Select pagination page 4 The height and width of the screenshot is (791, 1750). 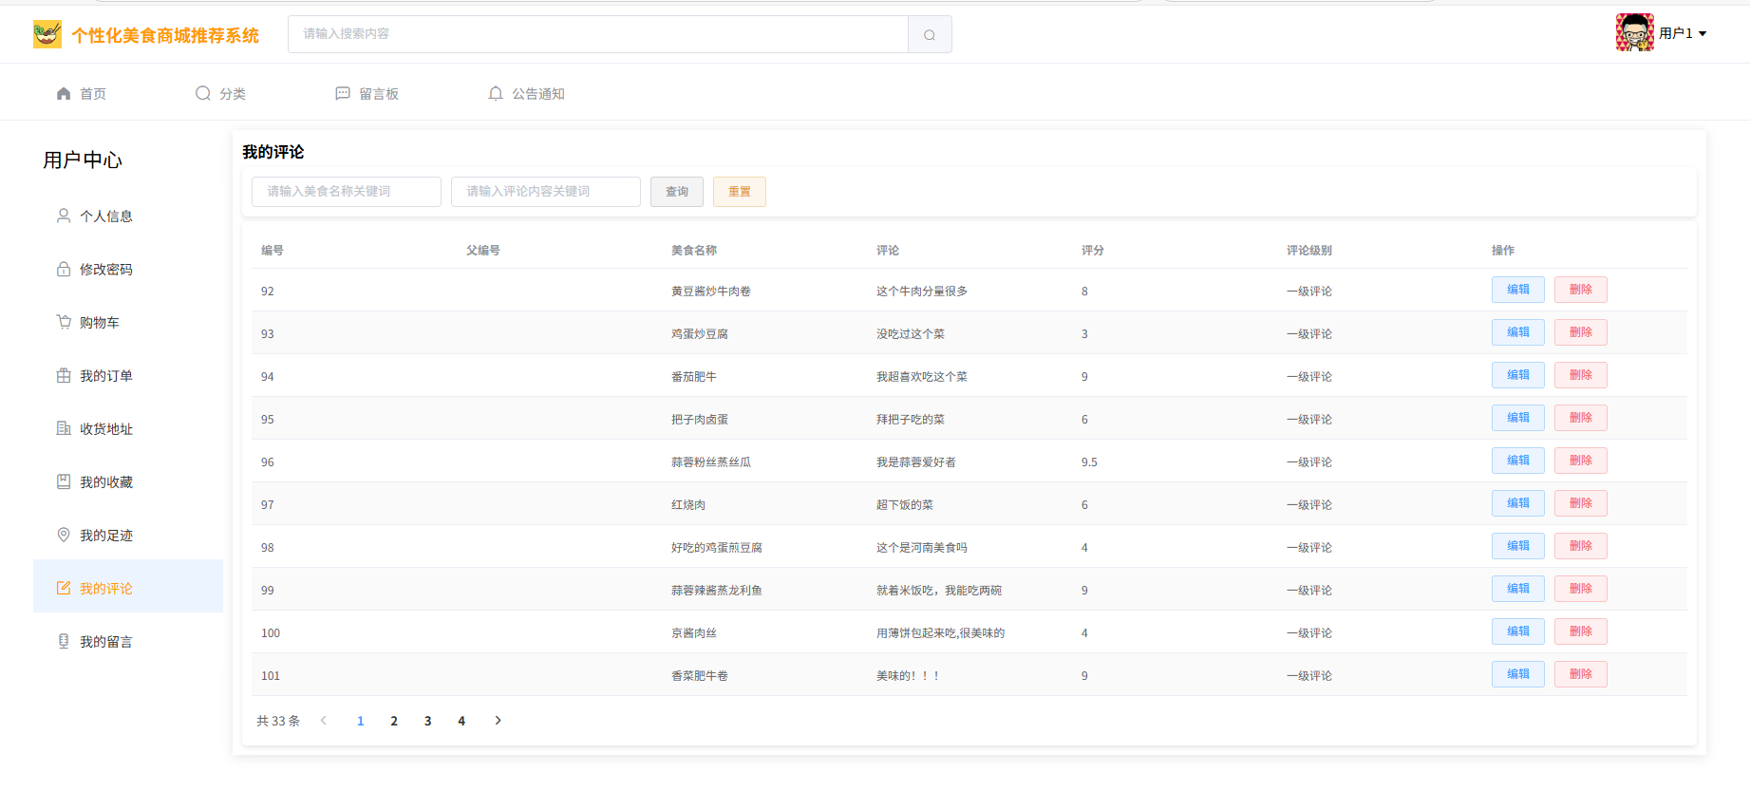click(x=461, y=721)
